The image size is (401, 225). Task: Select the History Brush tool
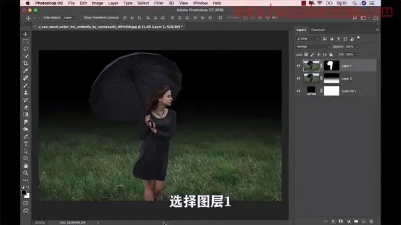click(26, 100)
